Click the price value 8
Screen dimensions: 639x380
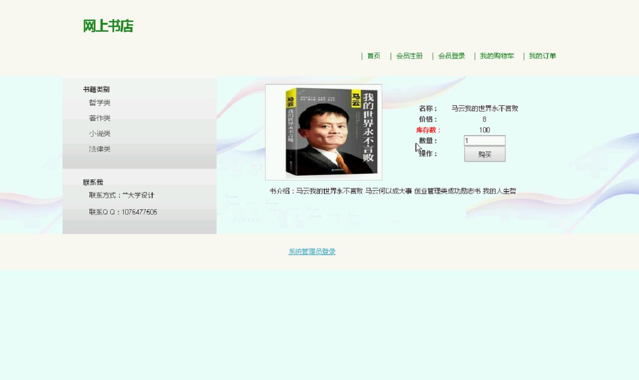coord(485,119)
